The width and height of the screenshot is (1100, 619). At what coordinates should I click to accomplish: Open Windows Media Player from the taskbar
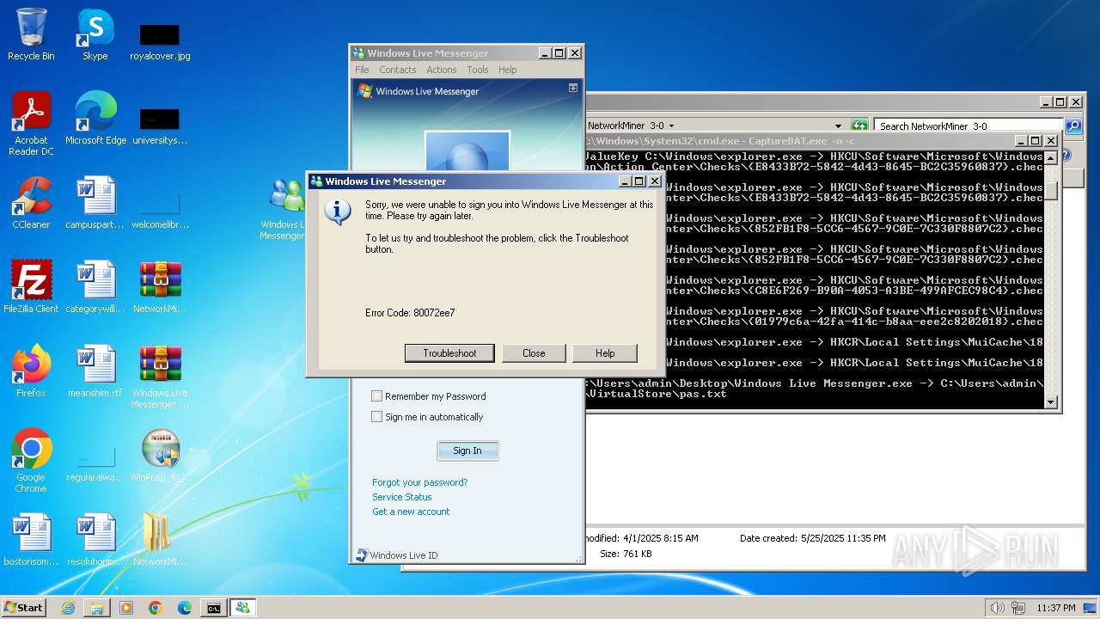click(x=126, y=608)
